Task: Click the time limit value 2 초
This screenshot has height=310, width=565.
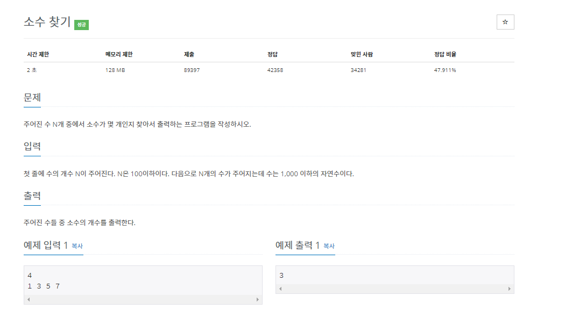Action: [x=32, y=70]
